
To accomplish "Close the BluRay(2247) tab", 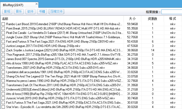I will [x=36, y=4].
